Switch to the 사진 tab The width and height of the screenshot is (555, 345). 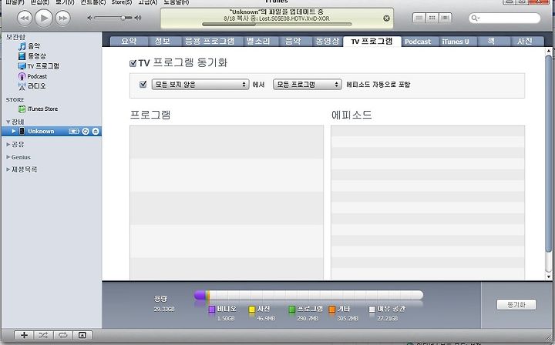click(x=525, y=42)
